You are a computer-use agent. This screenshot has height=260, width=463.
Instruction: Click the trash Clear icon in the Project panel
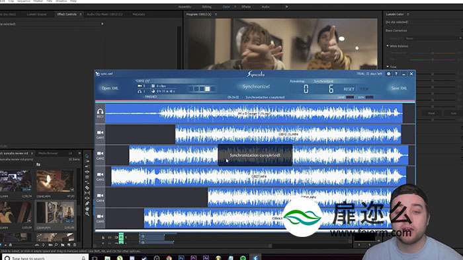75,245
